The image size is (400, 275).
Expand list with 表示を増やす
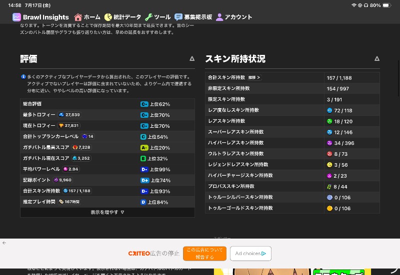[107, 212]
